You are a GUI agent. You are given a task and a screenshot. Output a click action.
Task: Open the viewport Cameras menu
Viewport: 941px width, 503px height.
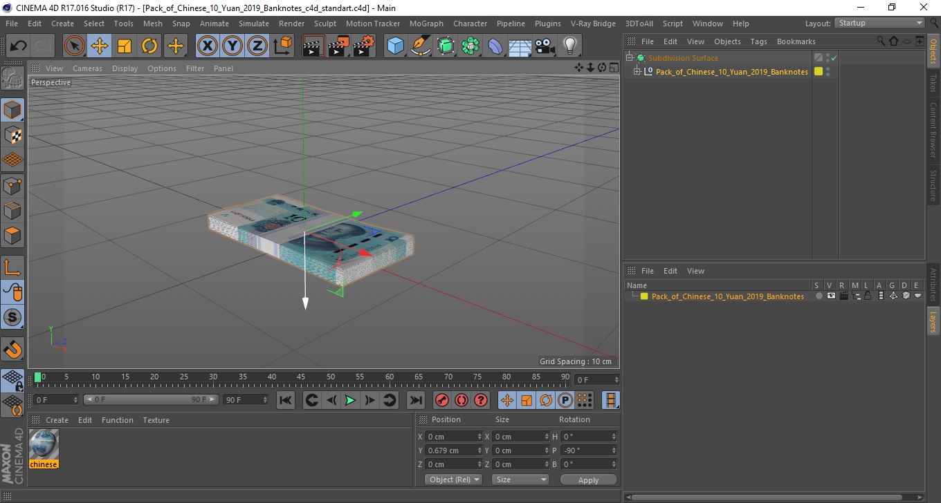pyautogui.click(x=87, y=68)
